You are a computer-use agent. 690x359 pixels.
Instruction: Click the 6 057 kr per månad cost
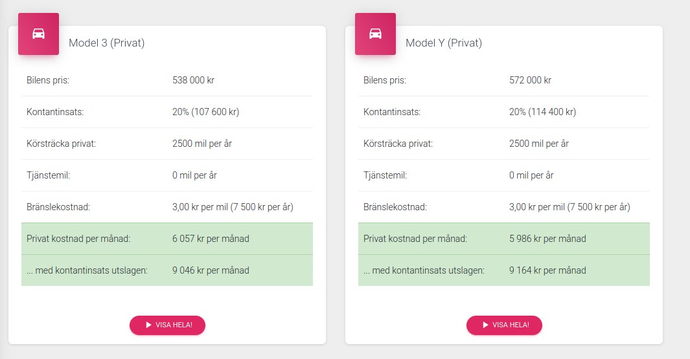[211, 239]
